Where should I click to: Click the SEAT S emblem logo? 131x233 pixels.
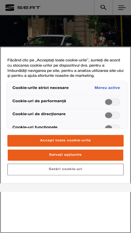10,7
